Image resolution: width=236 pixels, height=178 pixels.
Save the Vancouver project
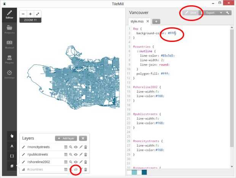[x=191, y=13]
